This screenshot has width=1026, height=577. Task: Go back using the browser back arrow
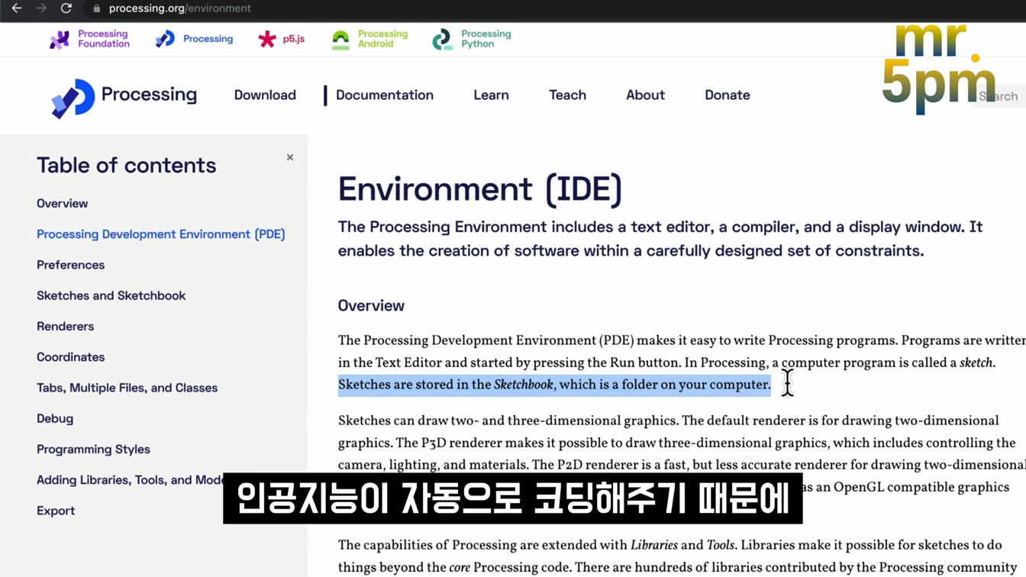tap(16, 8)
